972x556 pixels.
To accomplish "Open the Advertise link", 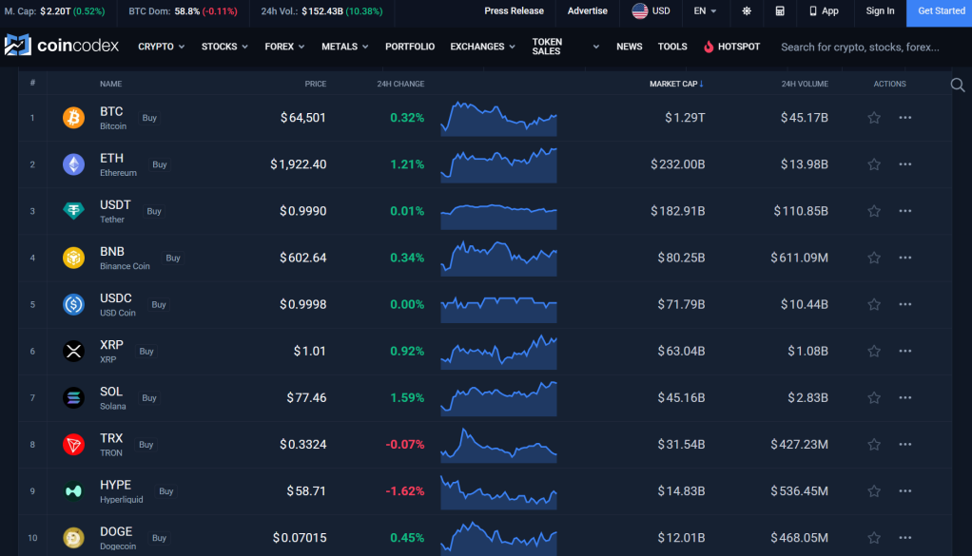I will (x=587, y=11).
